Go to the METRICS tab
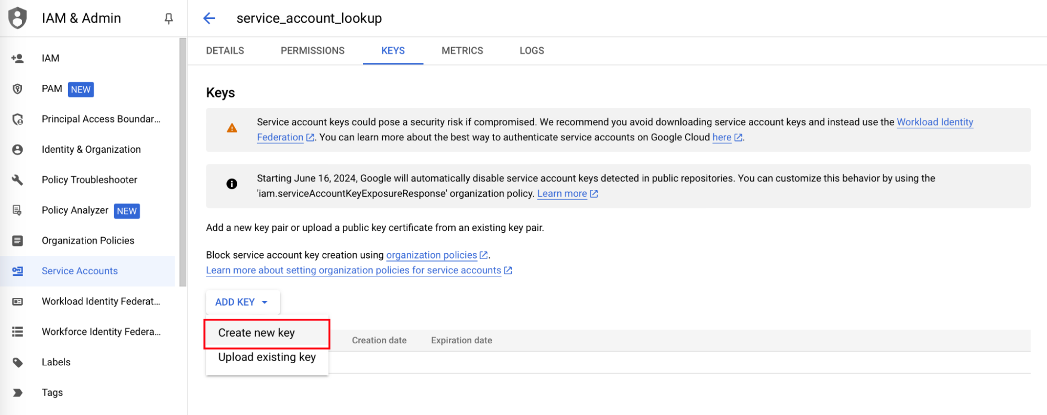The width and height of the screenshot is (1047, 415). pyautogui.click(x=462, y=51)
